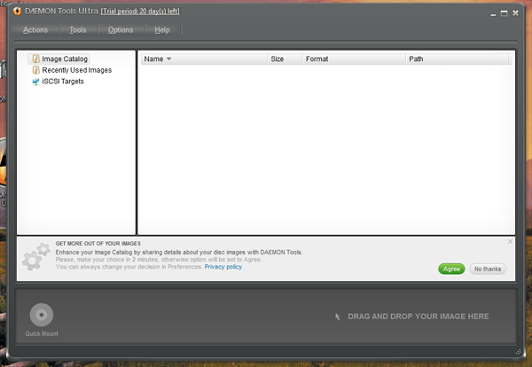Click the Agree button
This screenshot has height=367, width=532.
click(x=451, y=269)
